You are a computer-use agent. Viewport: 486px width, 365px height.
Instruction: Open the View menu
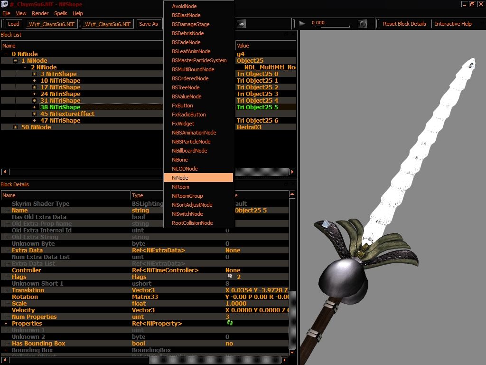click(21, 13)
